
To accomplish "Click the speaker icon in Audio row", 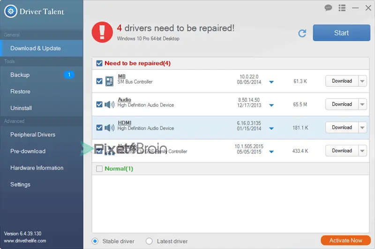I will click(110, 104).
